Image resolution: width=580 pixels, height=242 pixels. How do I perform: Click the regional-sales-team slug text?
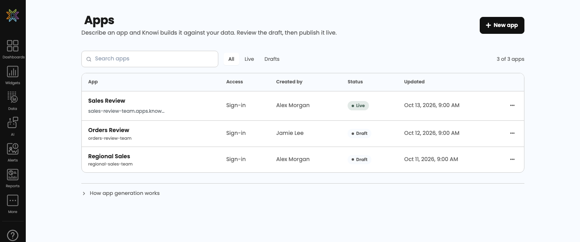[x=110, y=164]
